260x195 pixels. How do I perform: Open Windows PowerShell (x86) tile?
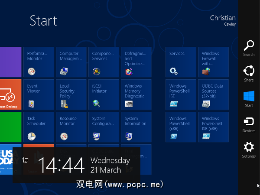(181, 127)
